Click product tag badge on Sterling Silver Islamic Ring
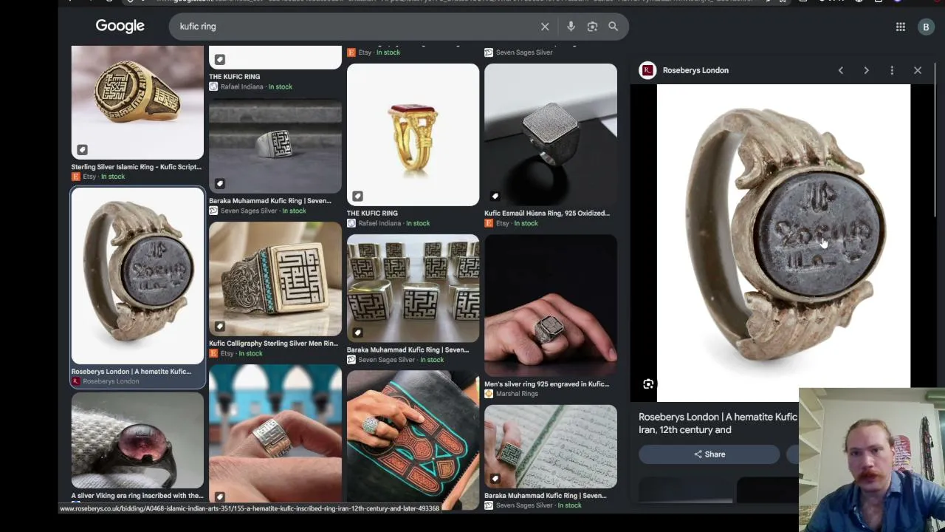The image size is (945, 532). click(x=82, y=150)
